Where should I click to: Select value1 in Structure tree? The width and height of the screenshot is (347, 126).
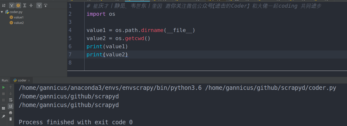[x=19, y=17]
